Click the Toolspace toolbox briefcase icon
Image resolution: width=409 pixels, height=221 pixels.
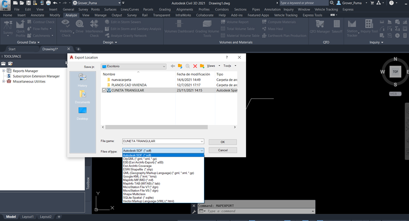point(3,63)
